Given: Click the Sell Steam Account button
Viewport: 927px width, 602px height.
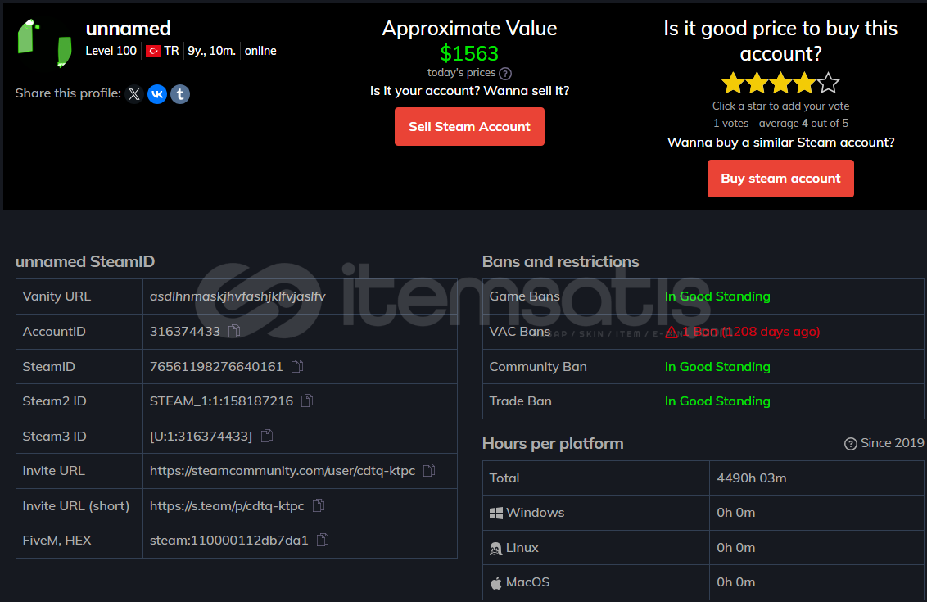Looking at the screenshot, I should pos(469,127).
